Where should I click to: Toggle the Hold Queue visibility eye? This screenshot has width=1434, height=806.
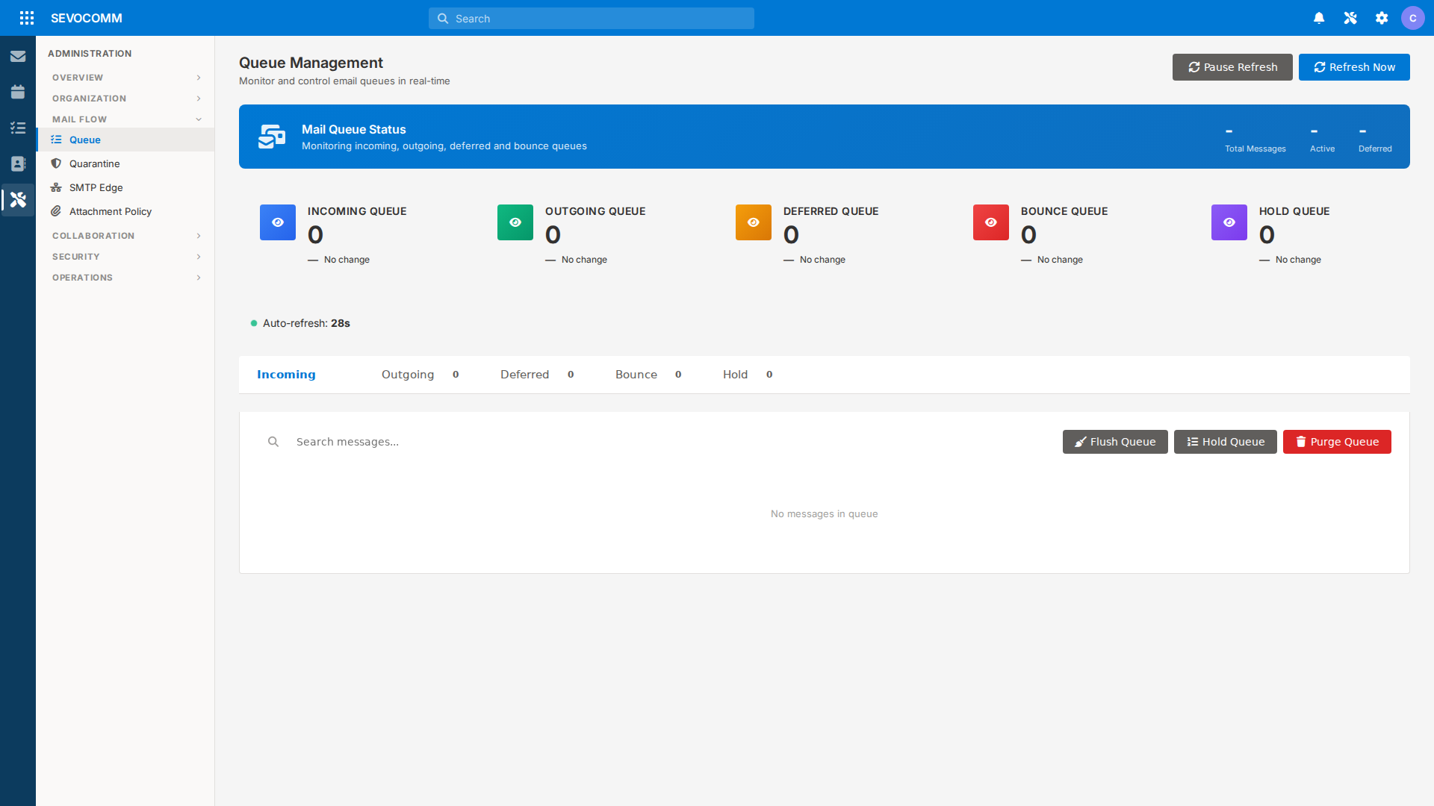[x=1228, y=222]
